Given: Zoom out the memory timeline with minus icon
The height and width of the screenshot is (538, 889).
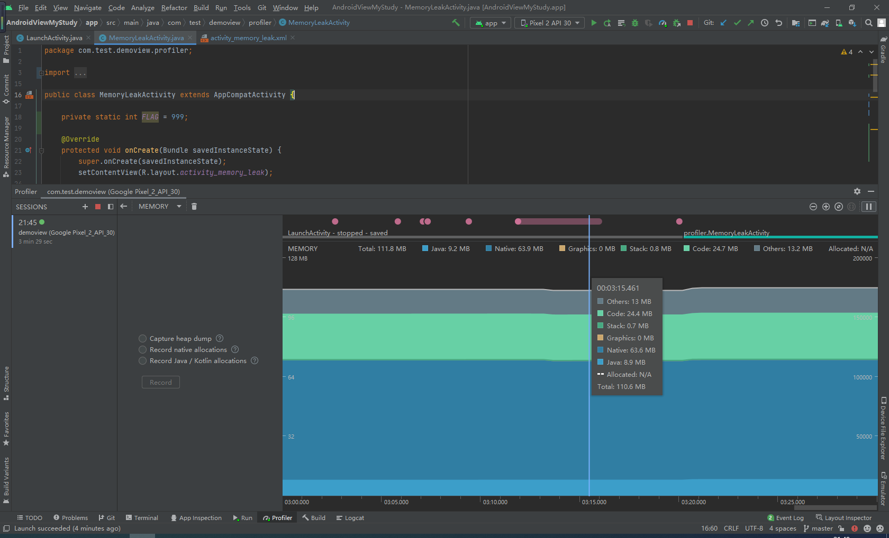Looking at the screenshot, I should click(x=813, y=207).
